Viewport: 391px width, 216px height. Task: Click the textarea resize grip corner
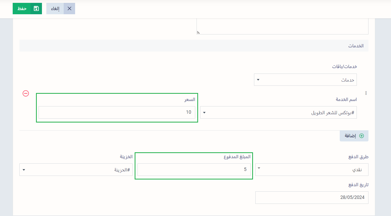[198, 32]
